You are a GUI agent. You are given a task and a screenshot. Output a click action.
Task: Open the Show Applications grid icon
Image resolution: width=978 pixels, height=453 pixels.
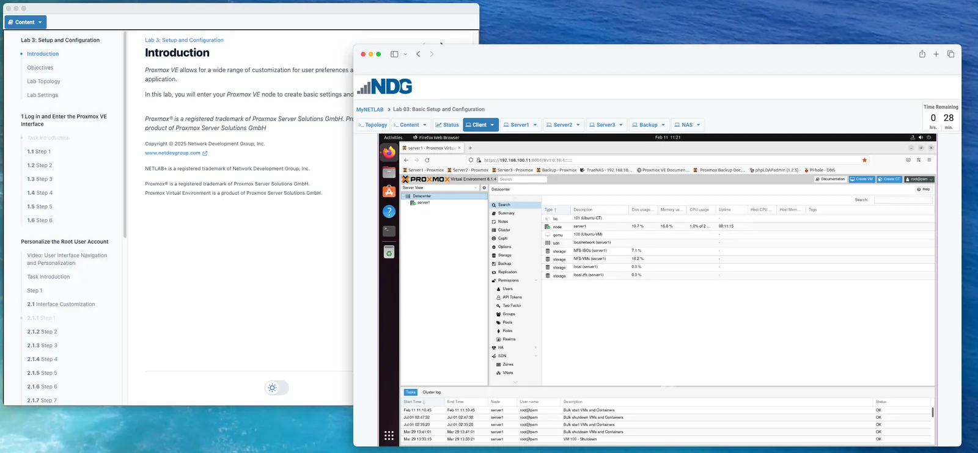[389, 435]
